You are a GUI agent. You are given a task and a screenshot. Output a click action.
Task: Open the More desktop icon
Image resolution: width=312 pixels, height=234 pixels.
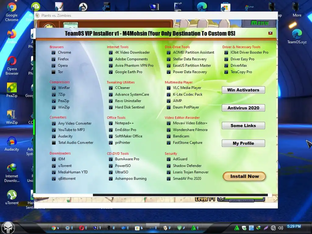297,10
